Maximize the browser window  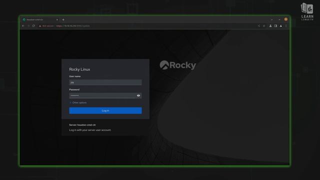[279, 19]
